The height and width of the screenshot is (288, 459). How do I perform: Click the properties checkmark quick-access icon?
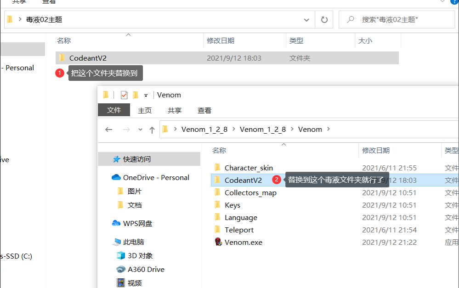click(124, 95)
